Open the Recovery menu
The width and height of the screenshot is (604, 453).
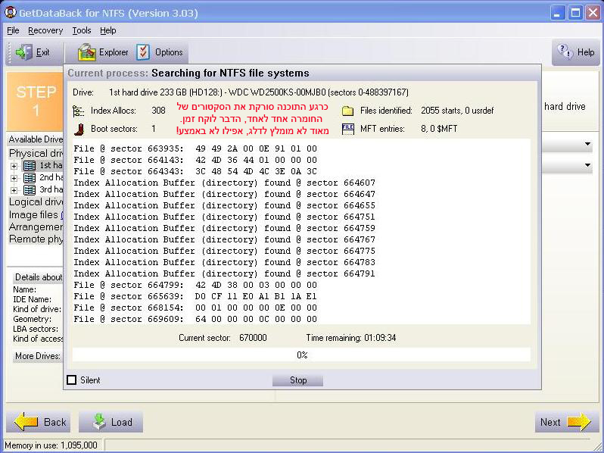[45, 30]
